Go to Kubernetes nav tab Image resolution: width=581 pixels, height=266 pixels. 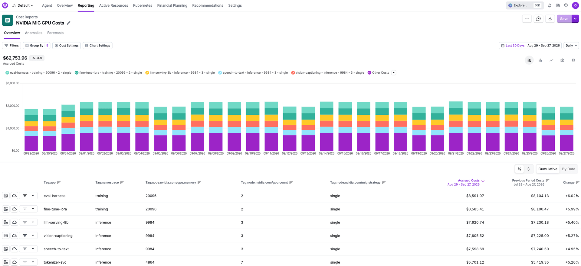(143, 5)
